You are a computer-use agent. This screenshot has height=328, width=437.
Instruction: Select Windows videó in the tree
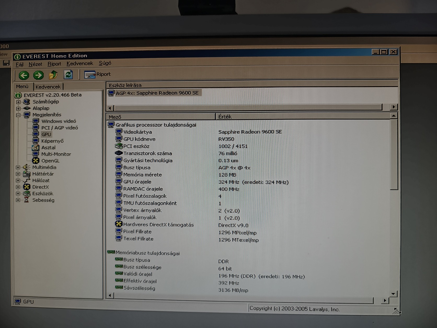click(59, 121)
